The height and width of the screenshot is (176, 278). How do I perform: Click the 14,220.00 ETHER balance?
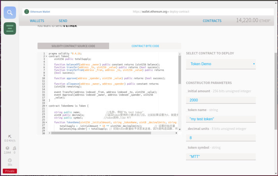(x=253, y=20)
